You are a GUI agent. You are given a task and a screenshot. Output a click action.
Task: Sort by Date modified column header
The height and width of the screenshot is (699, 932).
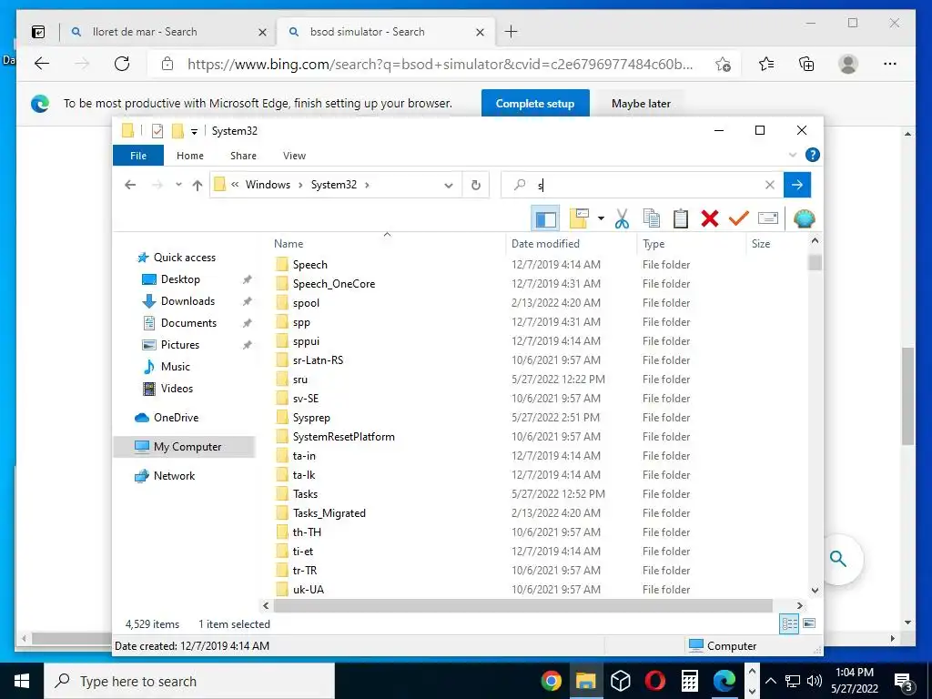[x=545, y=244]
